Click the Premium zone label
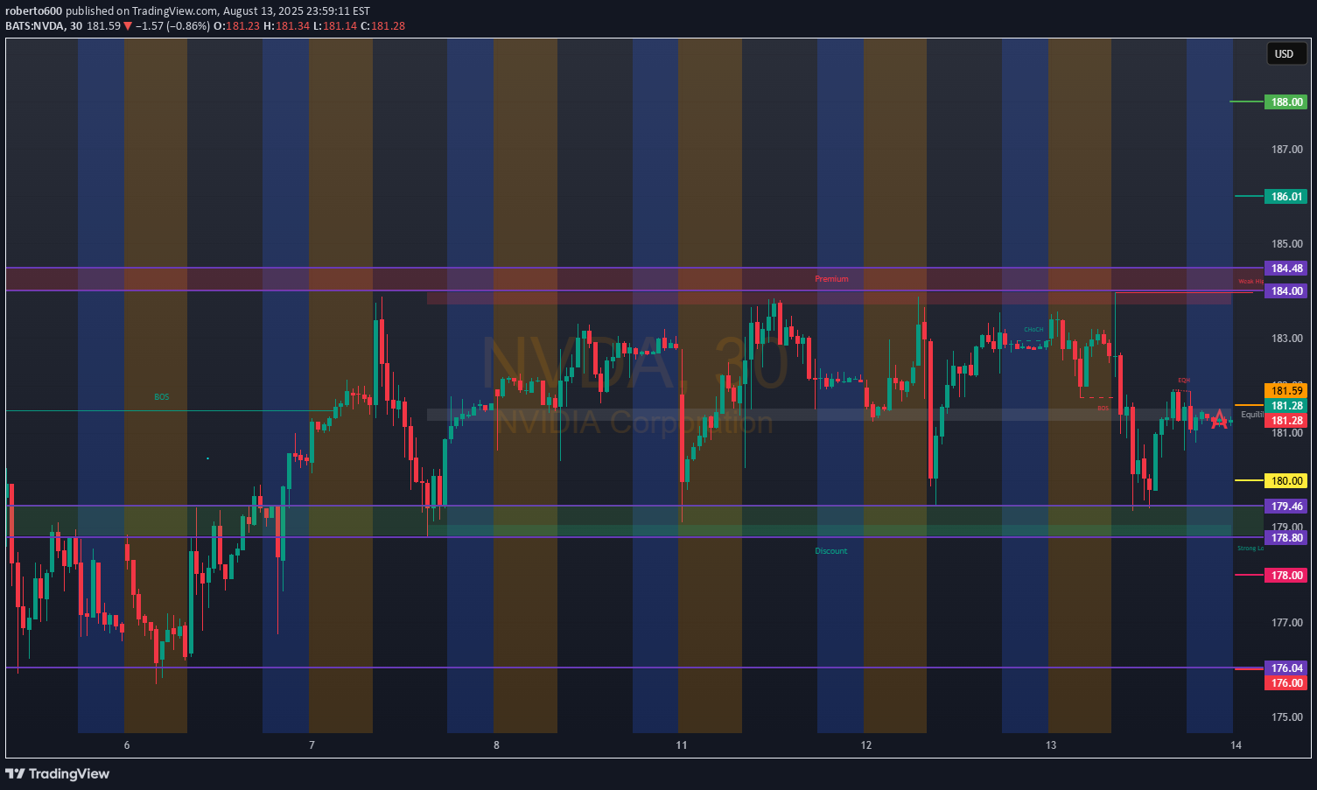 click(x=831, y=279)
